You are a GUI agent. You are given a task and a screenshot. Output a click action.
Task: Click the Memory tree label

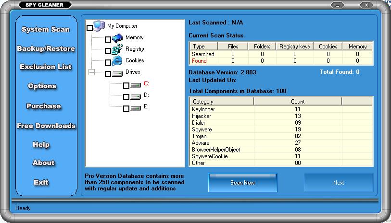134,37
